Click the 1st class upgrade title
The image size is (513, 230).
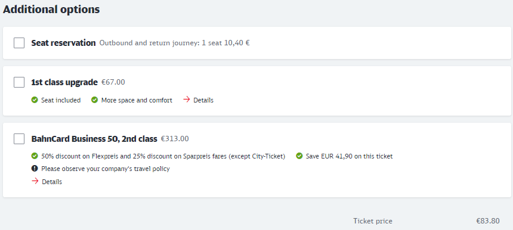tap(64, 82)
